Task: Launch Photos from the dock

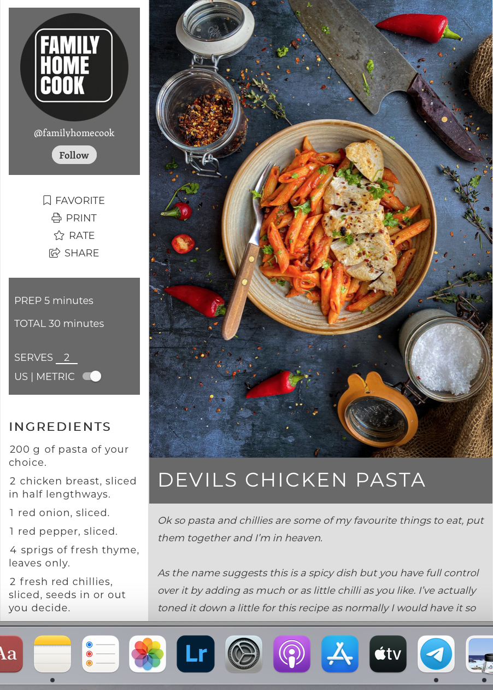Action: point(148,654)
